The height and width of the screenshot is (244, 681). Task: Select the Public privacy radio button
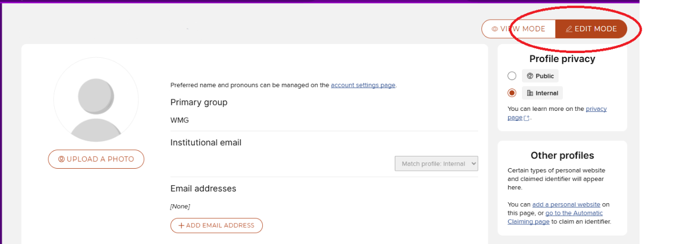coord(512,76)
